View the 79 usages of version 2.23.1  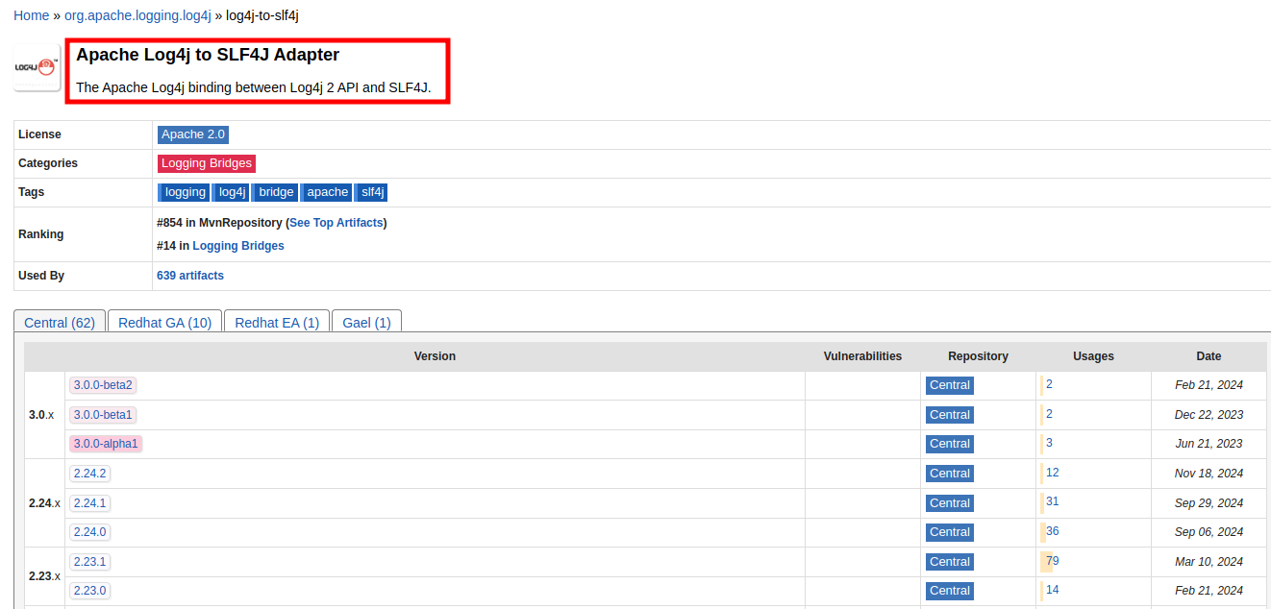1052,561
